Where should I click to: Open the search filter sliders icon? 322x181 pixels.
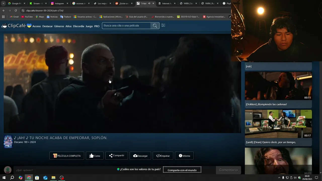click(163, 25)
